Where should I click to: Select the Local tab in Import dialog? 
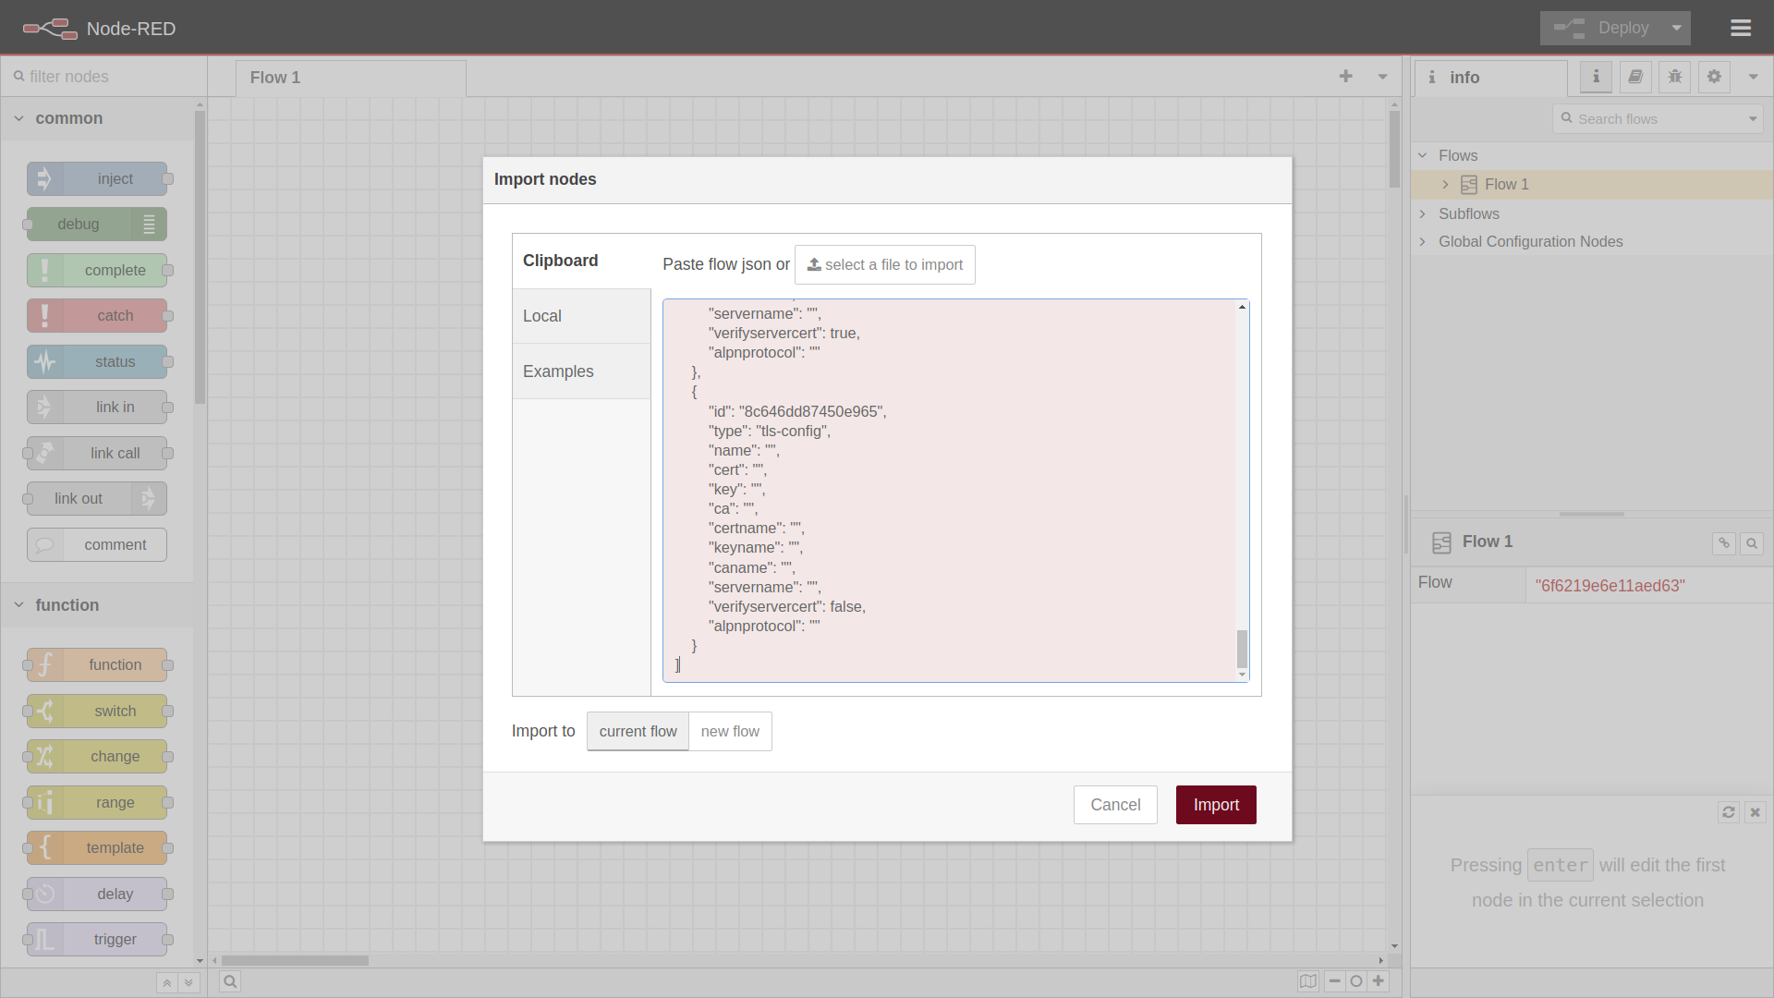(581, 316)
